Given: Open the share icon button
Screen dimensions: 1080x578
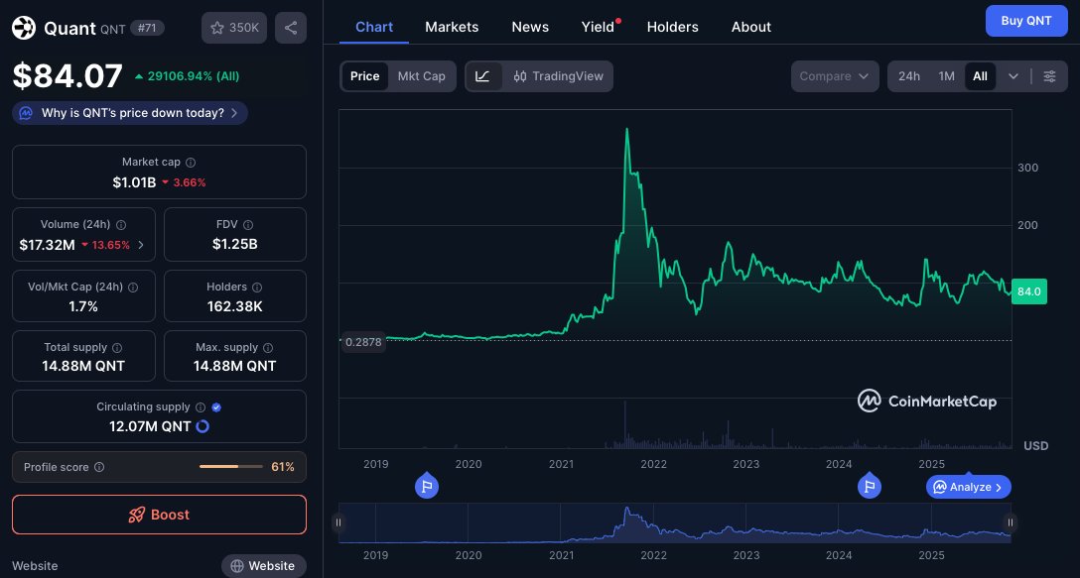Looking at the screenshot, I should click(291, 28).
